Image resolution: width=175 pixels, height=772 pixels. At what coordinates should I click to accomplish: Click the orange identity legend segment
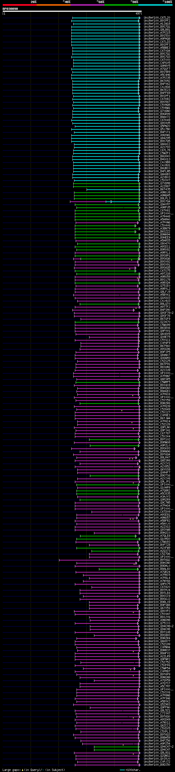54,5
